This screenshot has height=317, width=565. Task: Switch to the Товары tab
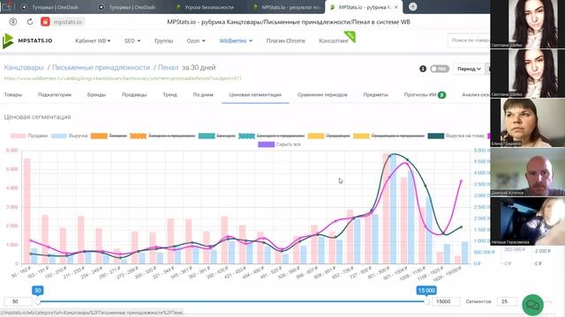pos(13,95)
